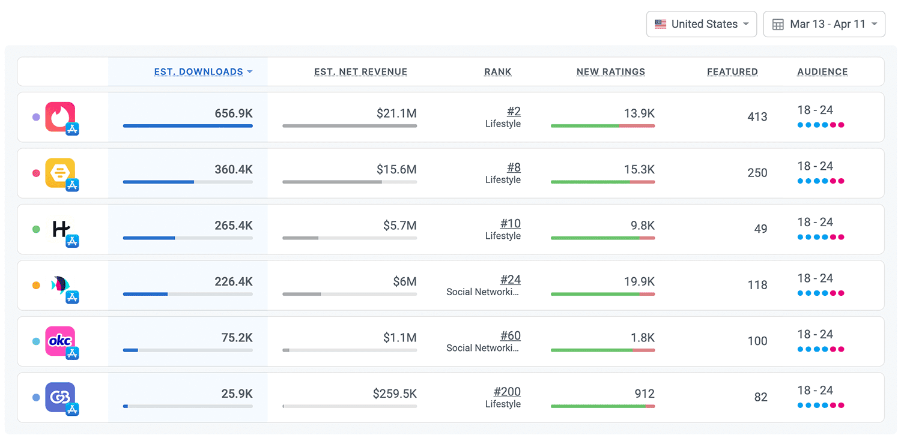Open the United States country dropdown
The height and width of the screenshot is (438, 901).
[x=701, y=24]
